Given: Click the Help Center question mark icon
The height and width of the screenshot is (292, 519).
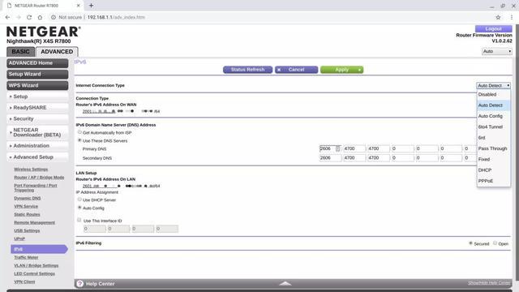Looking at the screenshot, I should pyautogui.click(x=79, y=284).
